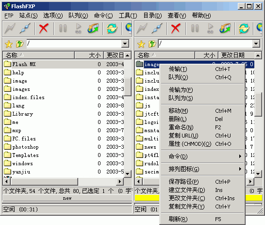Click the right pane pause icon
This screenshot has width=265, height=225.
click(x=195, y=28)
